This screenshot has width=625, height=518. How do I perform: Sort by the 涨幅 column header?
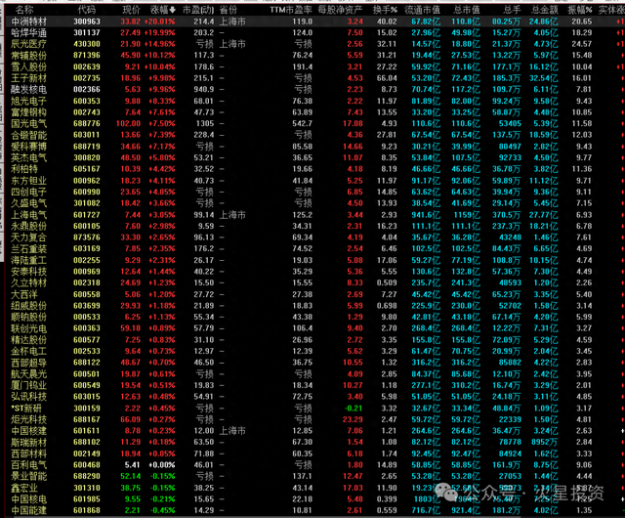tap(163, 10)
